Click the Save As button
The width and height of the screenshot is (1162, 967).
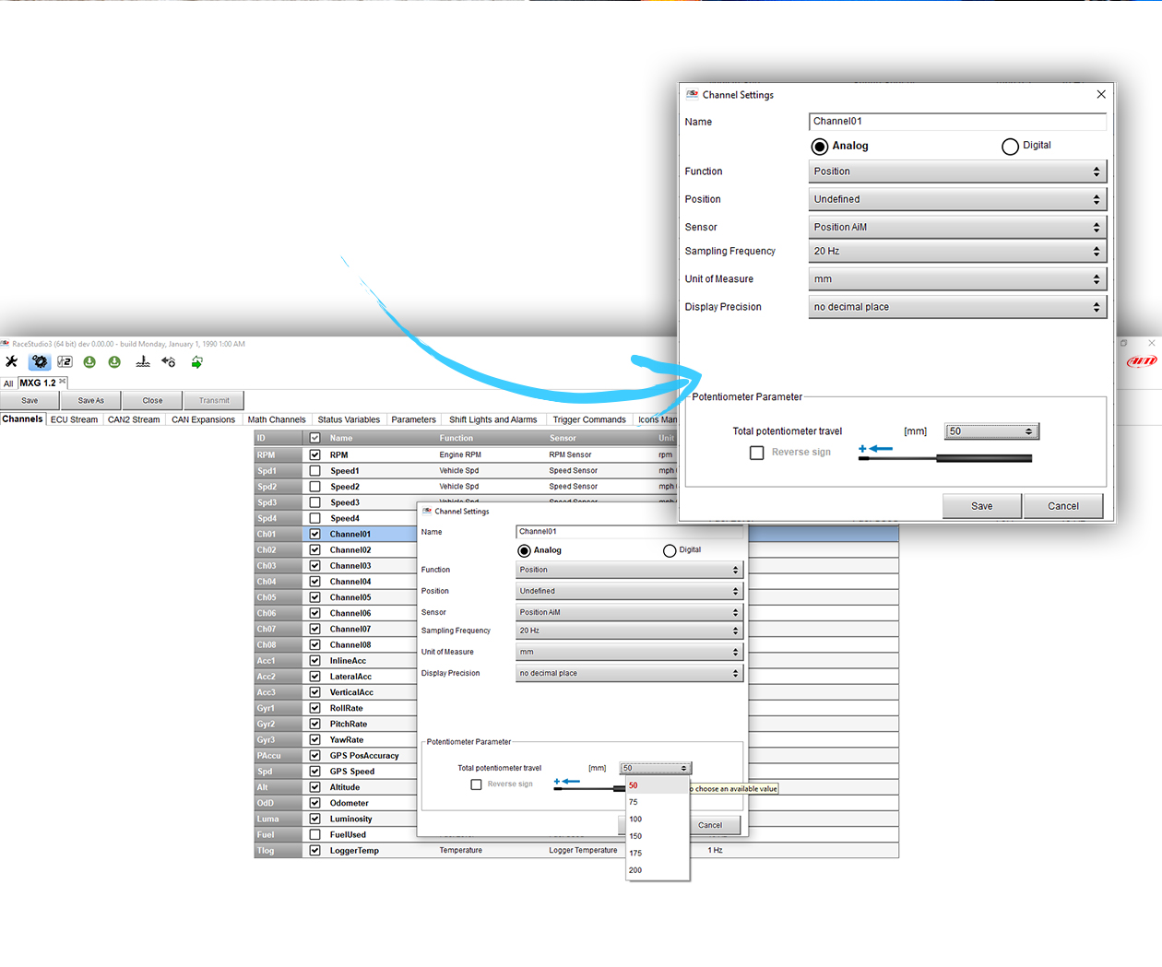pos(91,400)
